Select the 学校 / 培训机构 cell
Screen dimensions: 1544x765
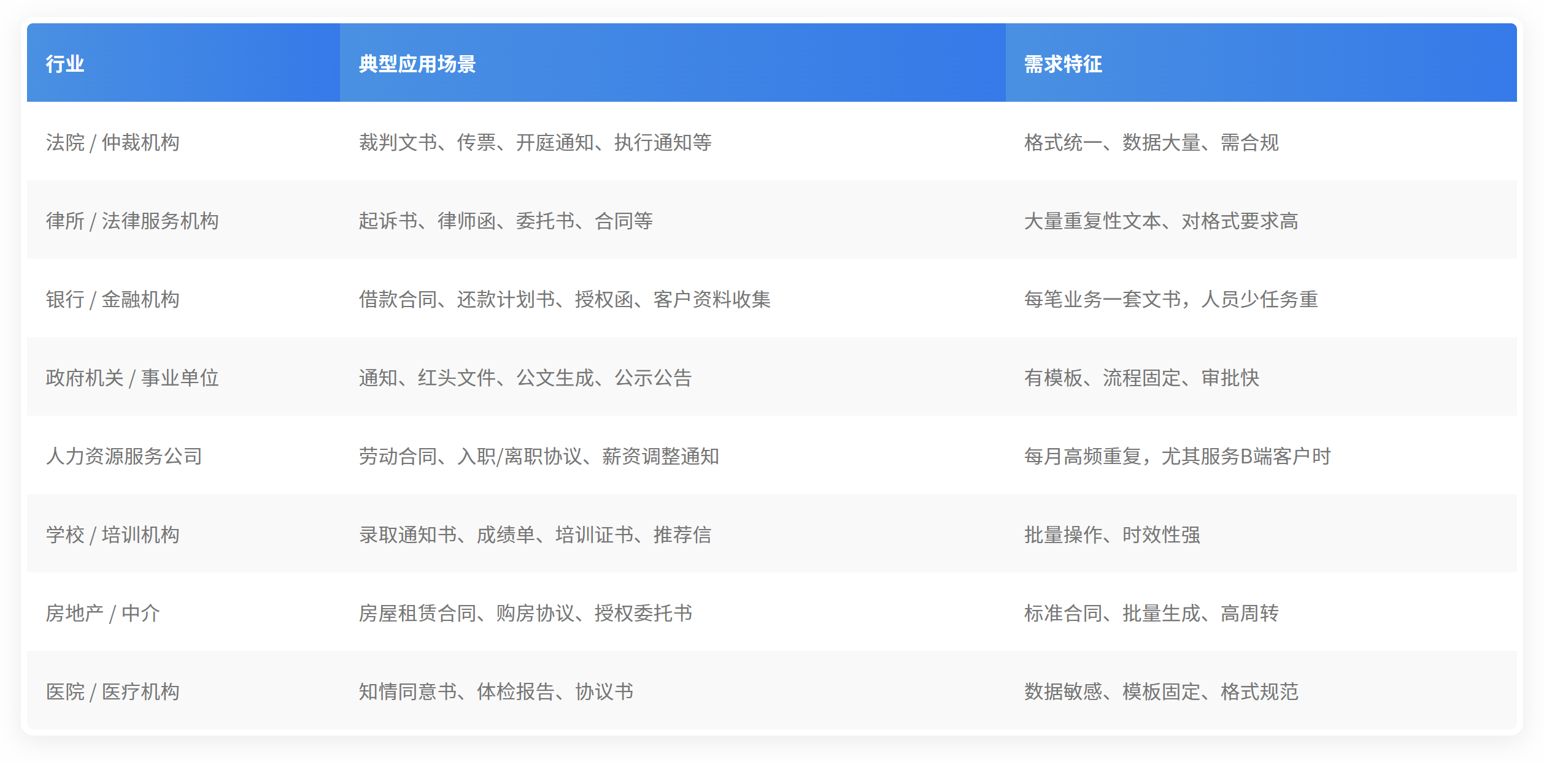click(113, 535)
